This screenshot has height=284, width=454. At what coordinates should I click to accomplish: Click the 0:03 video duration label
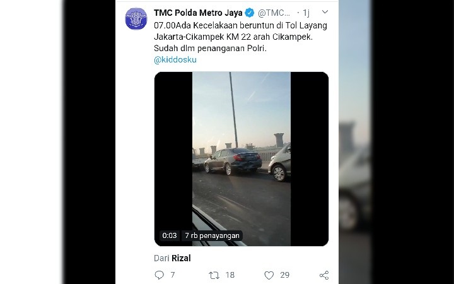[x=170, y=235]
